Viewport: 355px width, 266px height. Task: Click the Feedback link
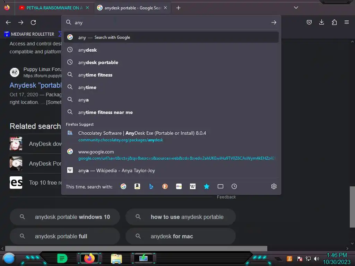[x=226, y=197]
